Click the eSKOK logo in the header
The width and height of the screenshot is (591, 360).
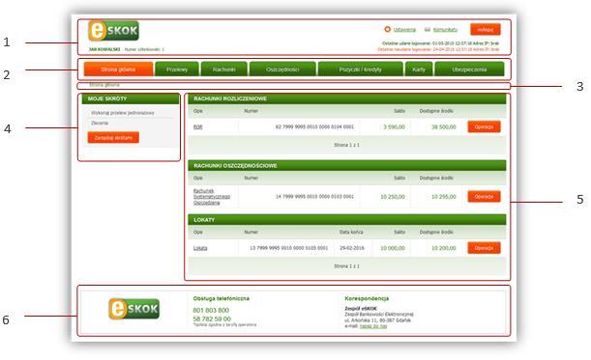[113, 31]
